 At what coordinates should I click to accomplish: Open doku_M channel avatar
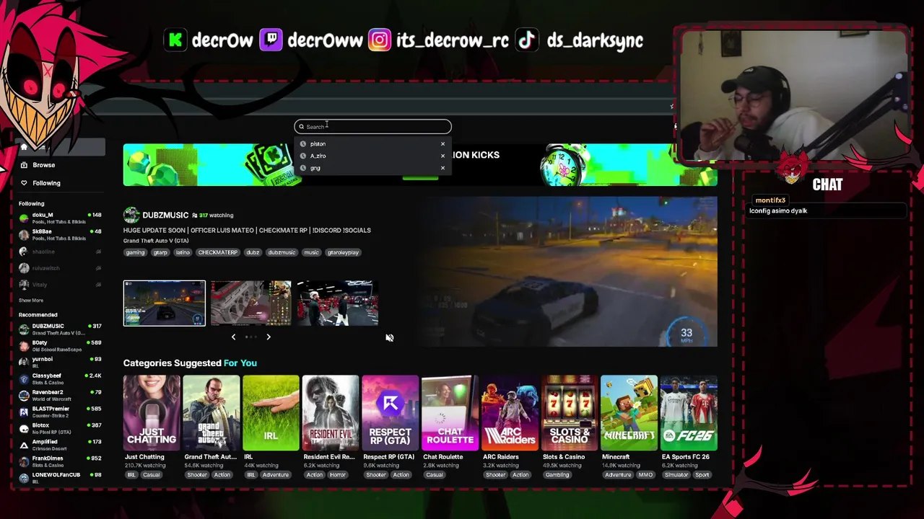click(24, 218)
